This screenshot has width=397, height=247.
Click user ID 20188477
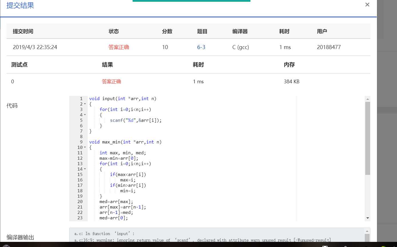329,47
